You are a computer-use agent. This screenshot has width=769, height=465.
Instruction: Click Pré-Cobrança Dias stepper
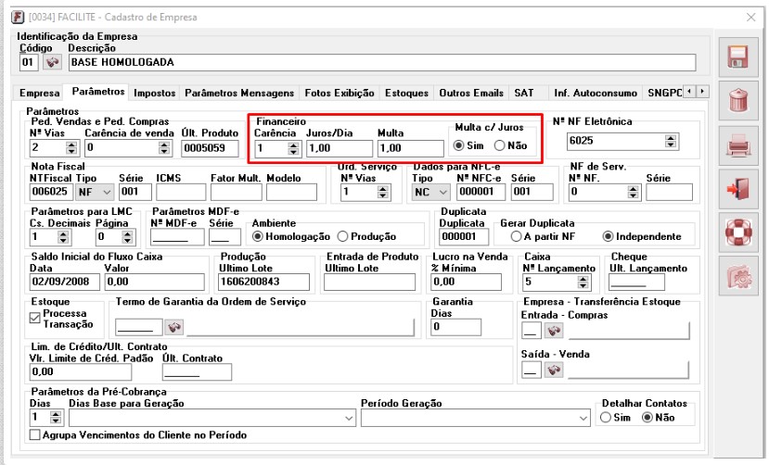(x=56, y=418)
